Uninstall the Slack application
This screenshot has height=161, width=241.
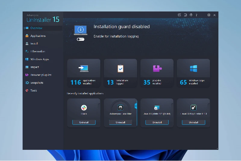pyautogui.click(x=84, y=122)
